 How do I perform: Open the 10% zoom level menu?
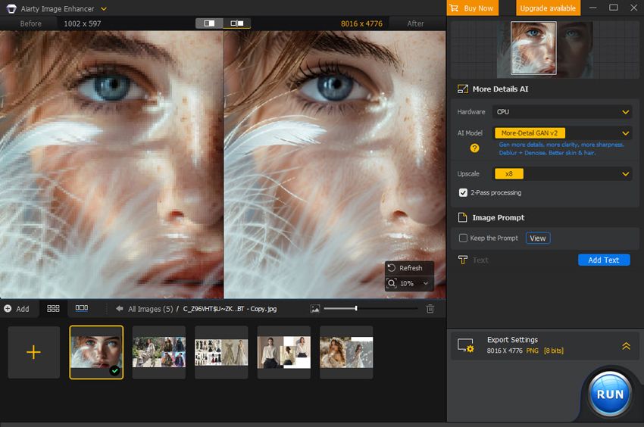pyautogui.click(x=410, y=283)
